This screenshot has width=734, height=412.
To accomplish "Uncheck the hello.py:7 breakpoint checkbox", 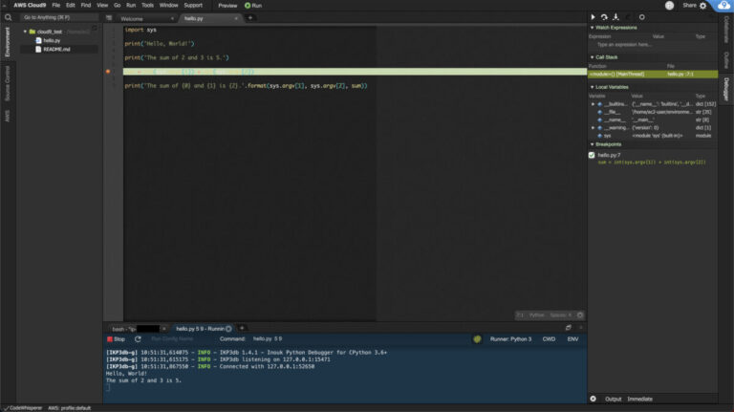I will point(593,155).
